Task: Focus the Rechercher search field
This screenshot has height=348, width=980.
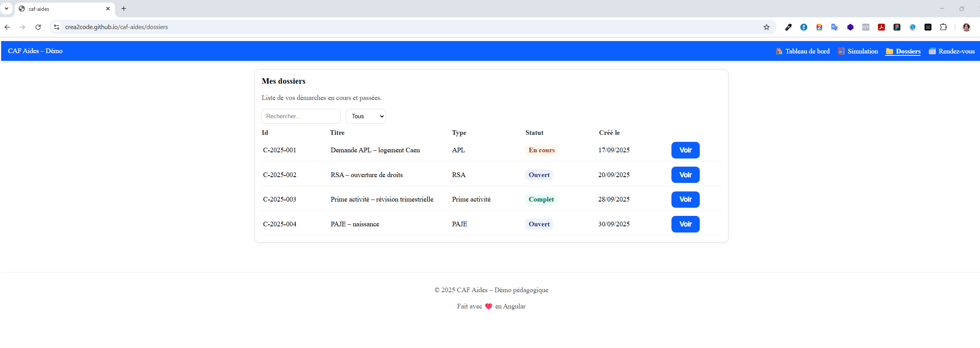Action: [301, 116]
